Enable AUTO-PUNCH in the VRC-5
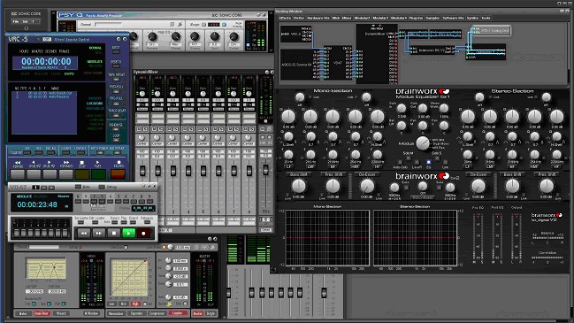574x323 pixels. [x=100, y=152]
